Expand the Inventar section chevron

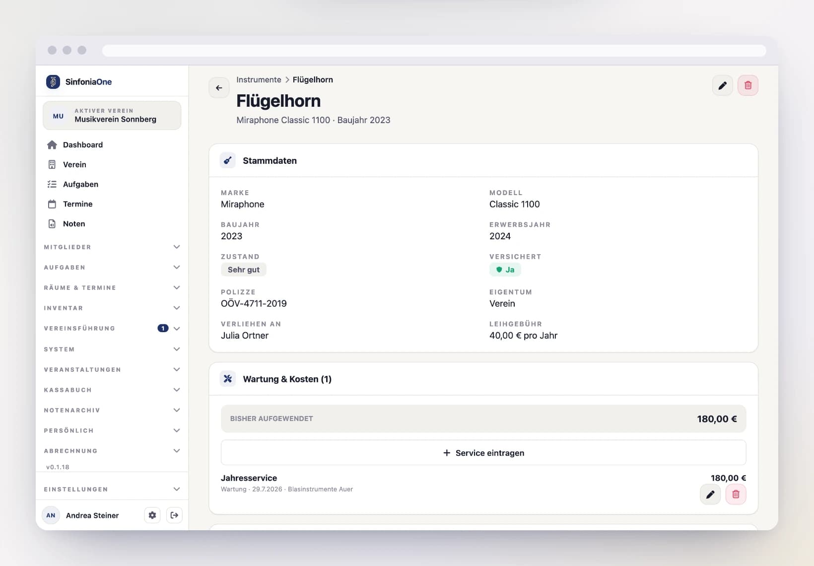pyautogui.click(x=176, y=308)
